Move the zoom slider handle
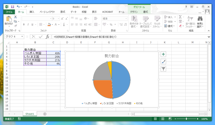The image size is (215, 125). [x=186, y=119]
